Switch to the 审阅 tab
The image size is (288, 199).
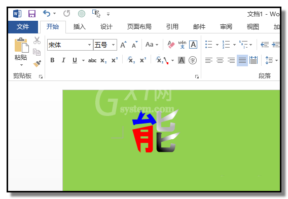226,27
